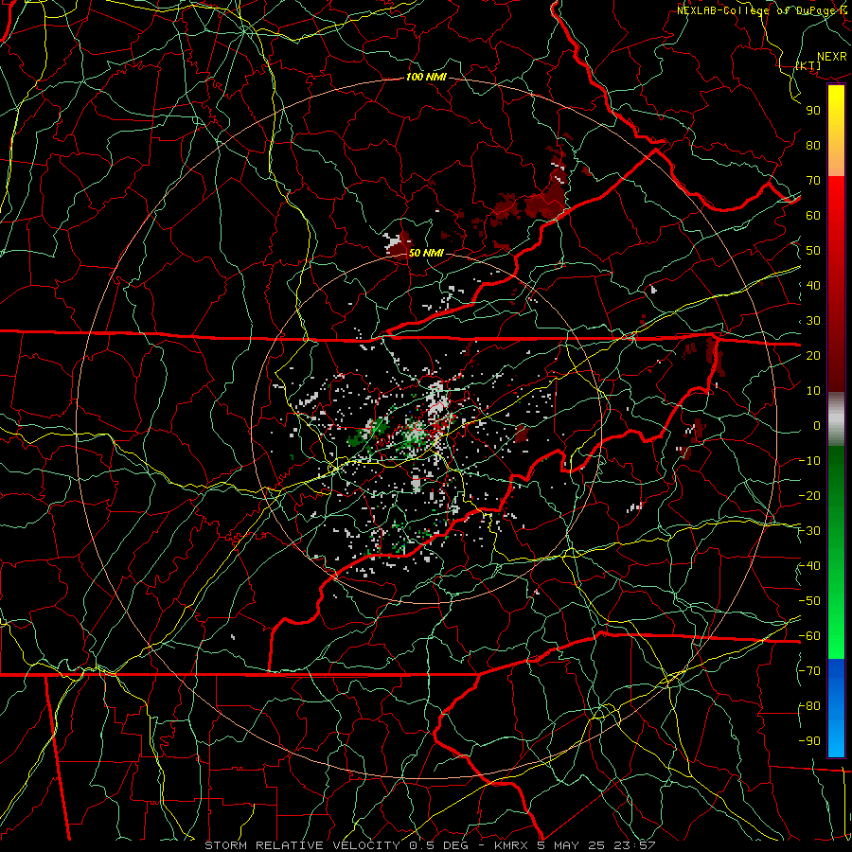The image size is (852, 852).
Task: Click the 50 value on velocity scale
Action: pyautogui.click(x=813, y=251)
